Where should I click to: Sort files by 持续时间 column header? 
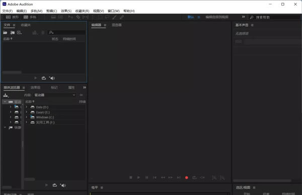(69, 39)
